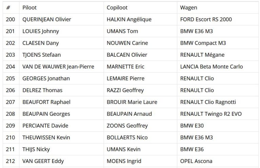Select copilot UMANS Kevin cell
This screenshot has width=260, height=168.
tap(140, 149)
